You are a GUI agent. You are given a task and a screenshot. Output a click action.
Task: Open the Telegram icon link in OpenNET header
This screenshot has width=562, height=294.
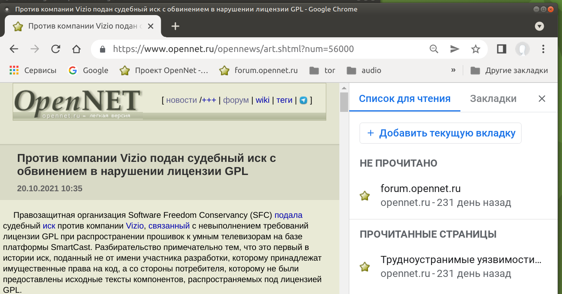tap(303, 100)
